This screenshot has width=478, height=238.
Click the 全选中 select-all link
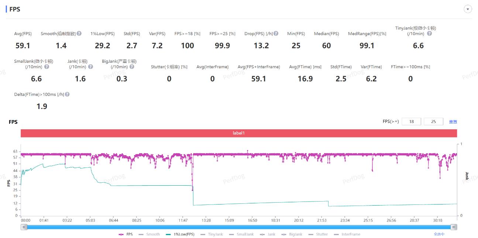pyautogui.click(x=439, y=234)
